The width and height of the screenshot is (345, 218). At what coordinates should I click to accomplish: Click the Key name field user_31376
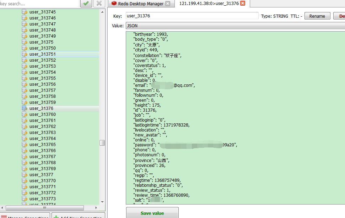point(192,16)
